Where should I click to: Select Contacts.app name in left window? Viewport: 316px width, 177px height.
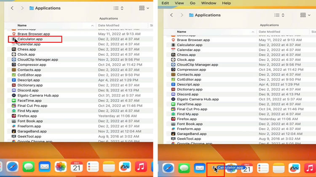[x=29, y=70]
